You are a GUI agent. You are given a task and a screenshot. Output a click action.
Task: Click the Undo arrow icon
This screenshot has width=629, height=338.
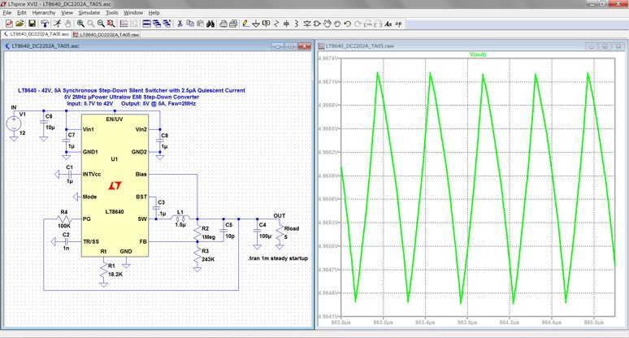(348, 24)
